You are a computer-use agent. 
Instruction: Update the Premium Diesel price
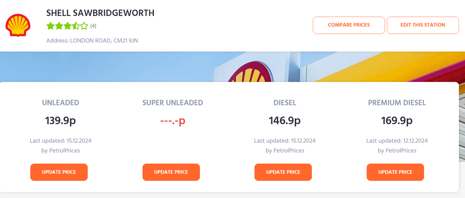tap(395, 172)
